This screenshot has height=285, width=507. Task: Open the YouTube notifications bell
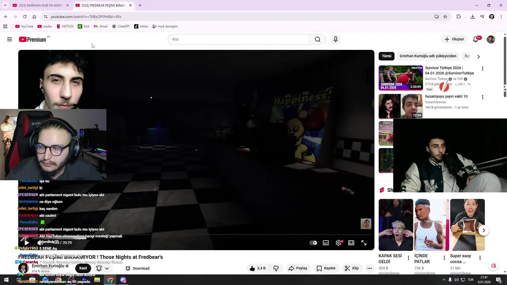[x=476, y=39]
